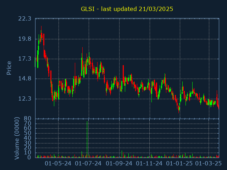Screen dimensions: 227x170
Task: Click the 30 volume axis label
Action: (x=27, y=143)
